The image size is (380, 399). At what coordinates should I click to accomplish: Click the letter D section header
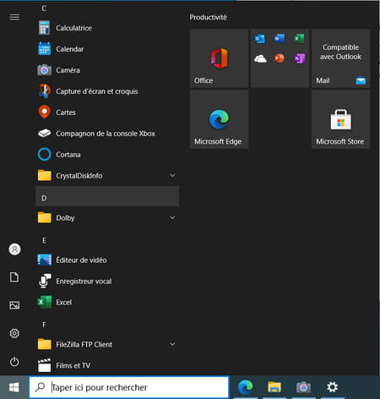[x=107, y=196]
